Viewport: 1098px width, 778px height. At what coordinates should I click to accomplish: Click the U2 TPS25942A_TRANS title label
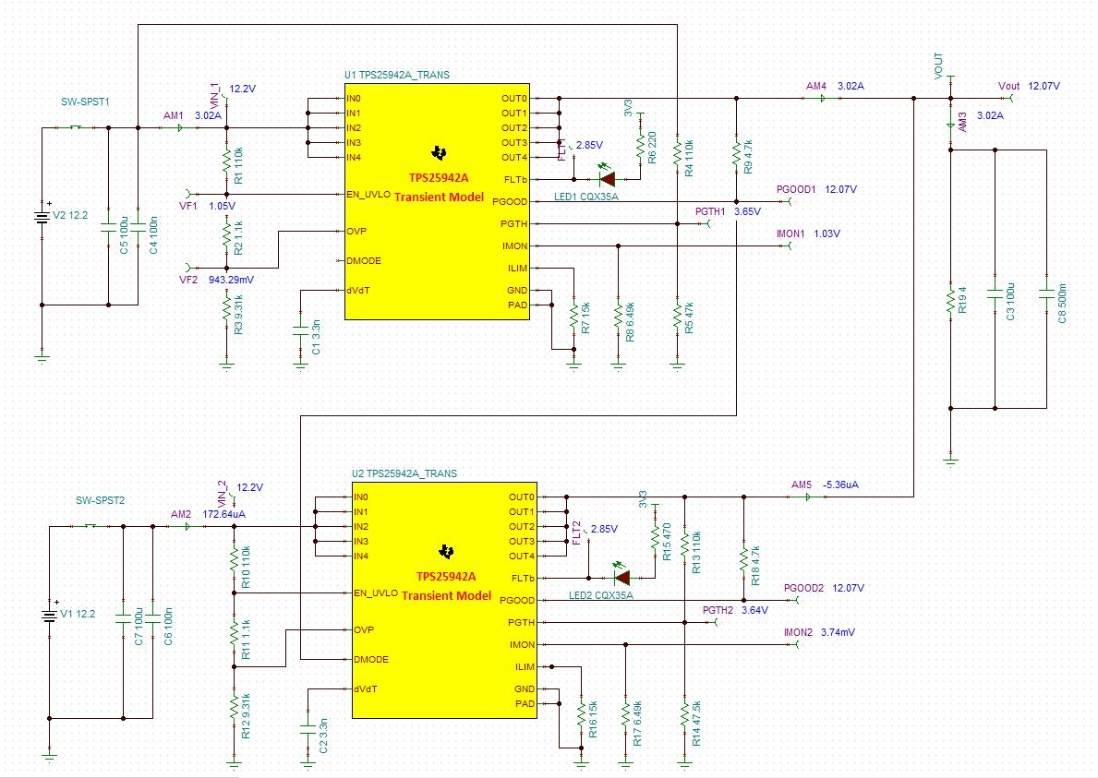coord(404,473)
